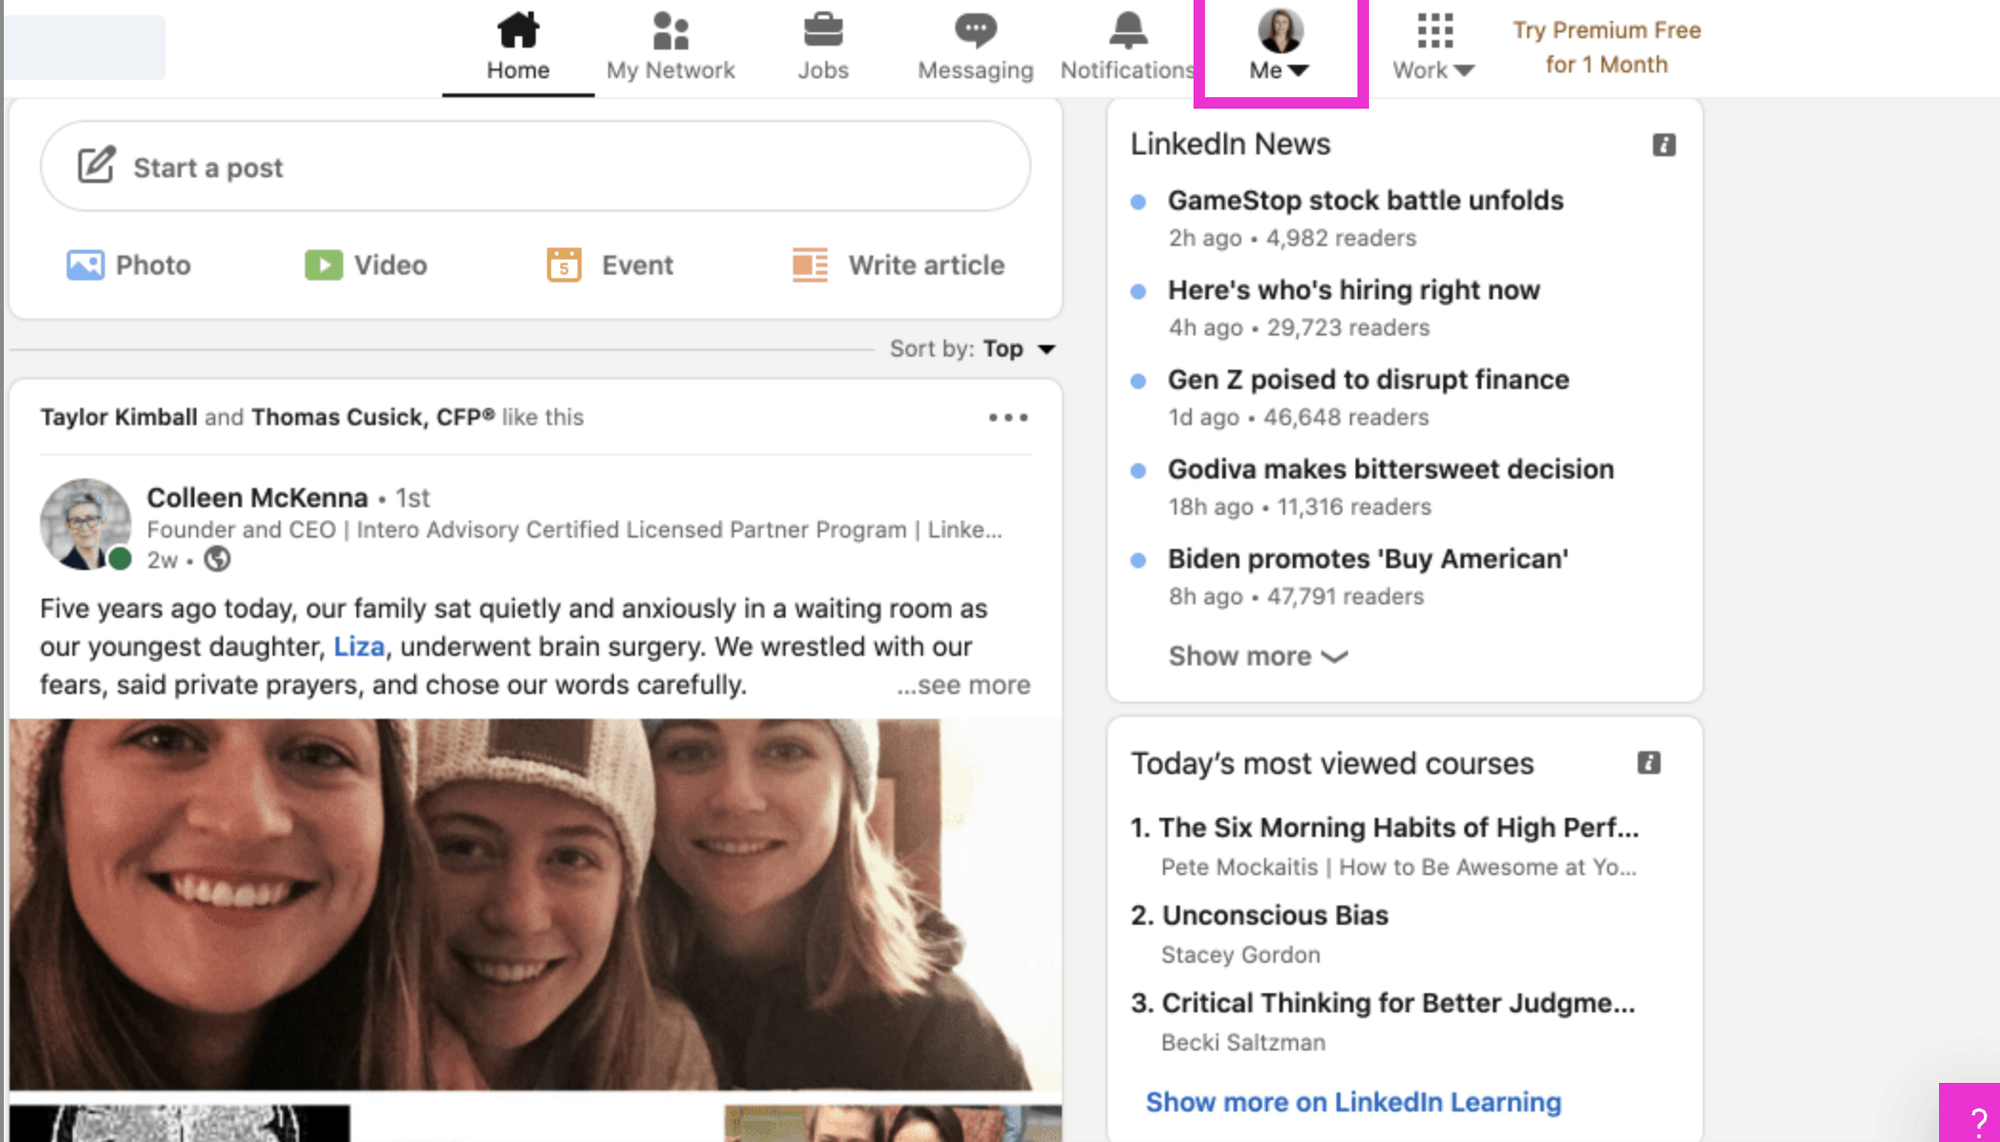
Task: Open Godiva makes bittersweet decision story
Action: click(1391, 469)
